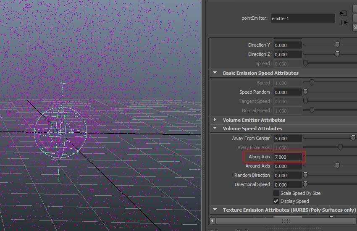
Task: Click the Direction Y slider handle
Action: coord(337,45)
